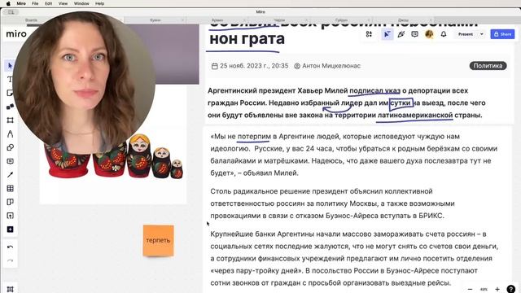Open the notifications bell

click(x=444, y=34)
